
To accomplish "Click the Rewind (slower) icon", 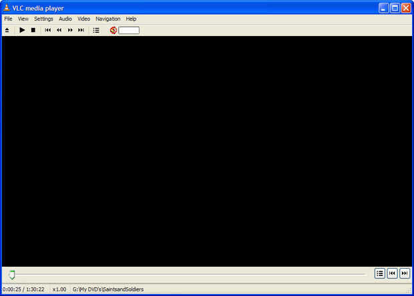I will coord(59,30).
